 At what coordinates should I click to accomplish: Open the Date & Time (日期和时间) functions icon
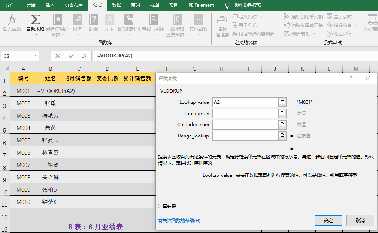pos(129,19)
